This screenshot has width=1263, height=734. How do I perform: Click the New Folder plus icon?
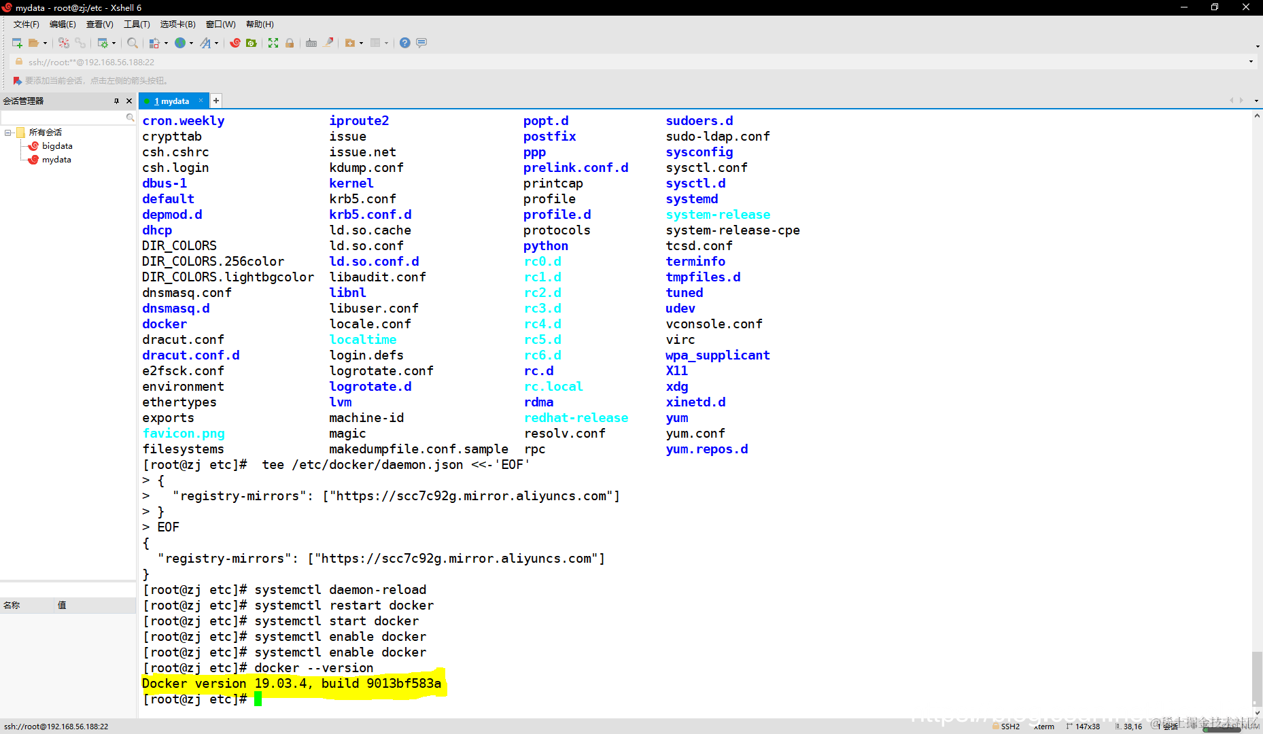point(350,43)
